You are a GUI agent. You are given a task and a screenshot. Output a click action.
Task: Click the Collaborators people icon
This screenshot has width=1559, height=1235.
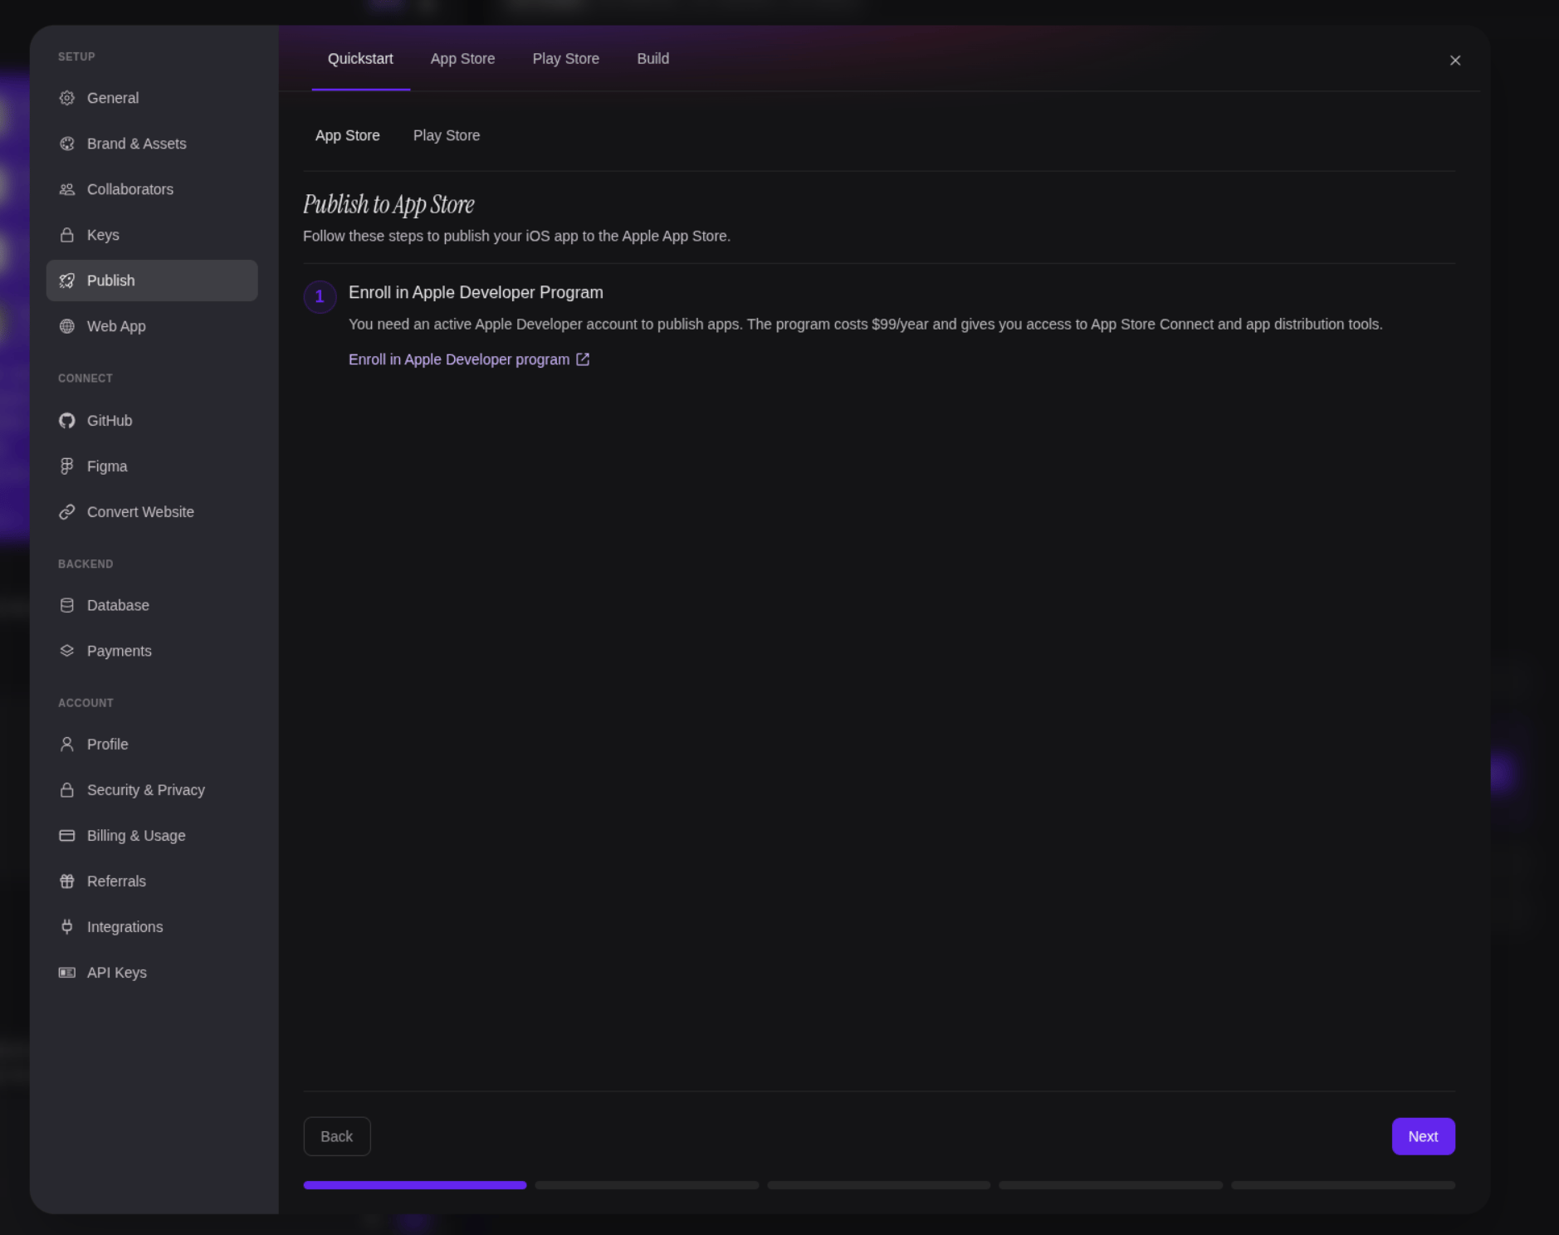point(67,189)
